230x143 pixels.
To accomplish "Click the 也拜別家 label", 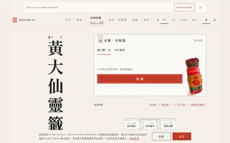I will 98,105.
